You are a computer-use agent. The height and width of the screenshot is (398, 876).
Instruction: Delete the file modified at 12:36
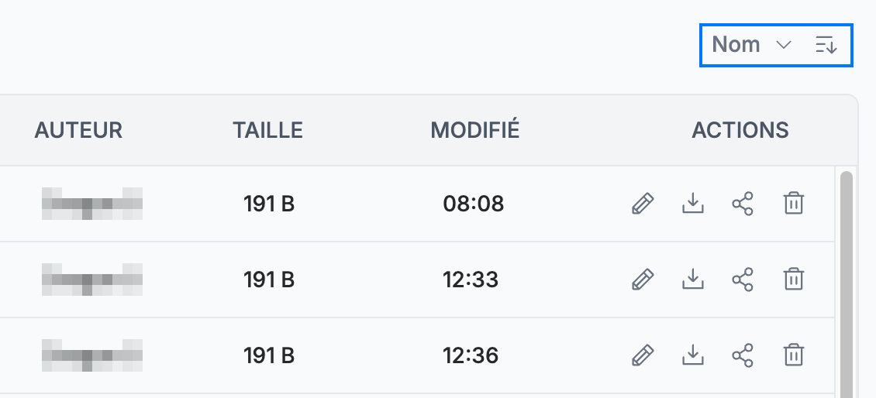tap(793, 355)
